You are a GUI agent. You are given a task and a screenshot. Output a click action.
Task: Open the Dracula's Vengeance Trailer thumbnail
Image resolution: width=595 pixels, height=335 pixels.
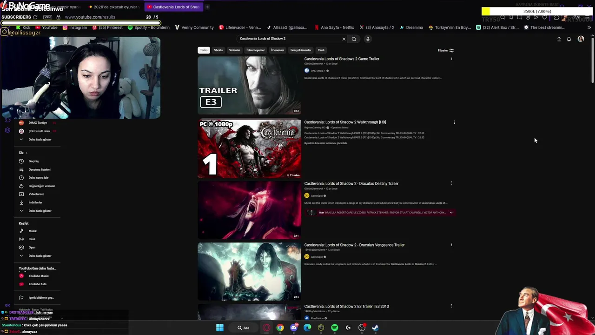click(x=249, y=271)
